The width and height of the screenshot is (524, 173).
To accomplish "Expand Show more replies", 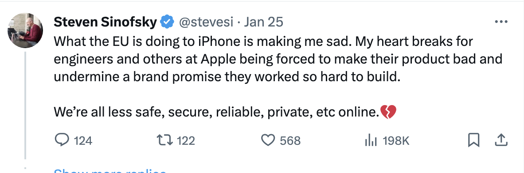I will tap(110, 170).
